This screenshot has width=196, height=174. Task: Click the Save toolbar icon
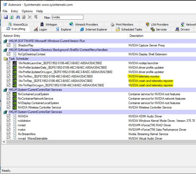click(x=6, y=17)
